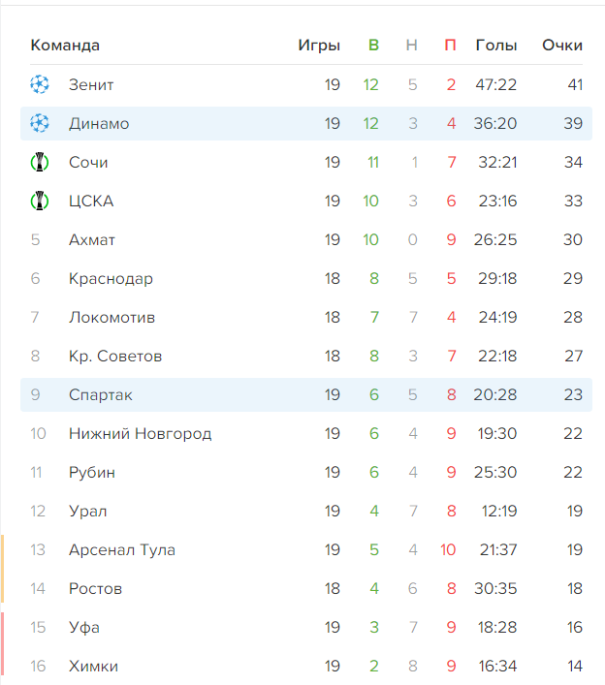
Task: Click position number 5 beside Ахмат
Action: pos(36,239)
